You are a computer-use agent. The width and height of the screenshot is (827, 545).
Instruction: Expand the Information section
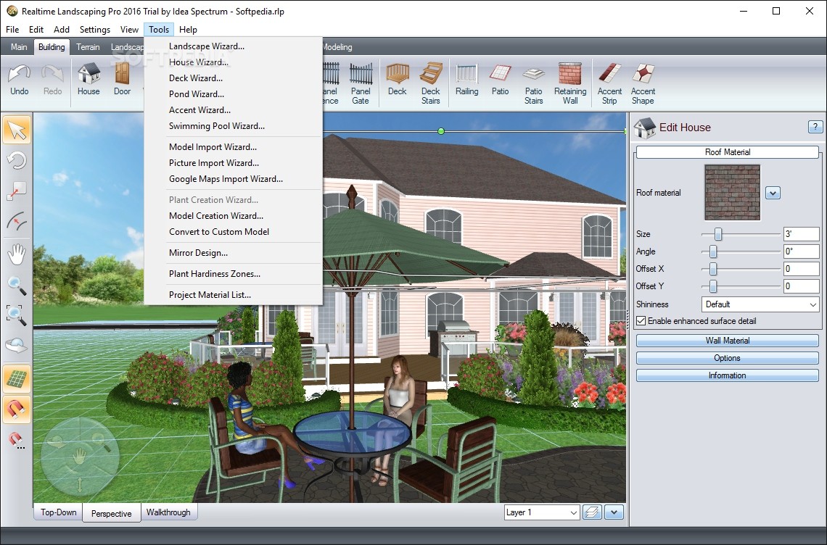click(x=728, y=375)
